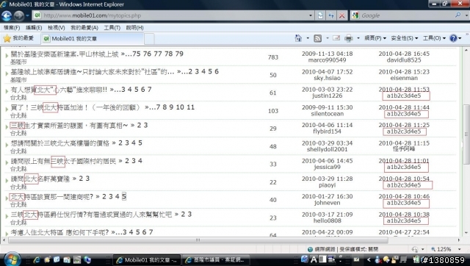
Task: Open the thread 想請問關於三峽北大高樓層的價格
Action: (x=60, y=143)
